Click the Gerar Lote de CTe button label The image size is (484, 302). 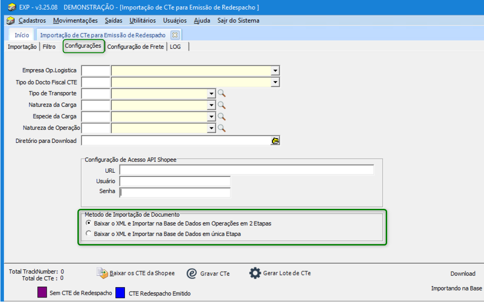(287, 273)
